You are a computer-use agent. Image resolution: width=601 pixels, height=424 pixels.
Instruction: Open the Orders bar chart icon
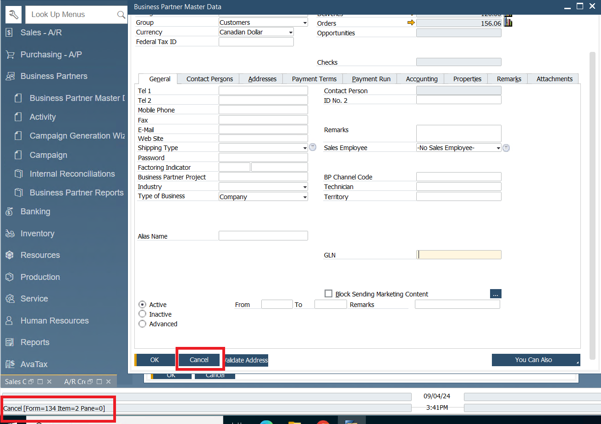pos(508,22)
